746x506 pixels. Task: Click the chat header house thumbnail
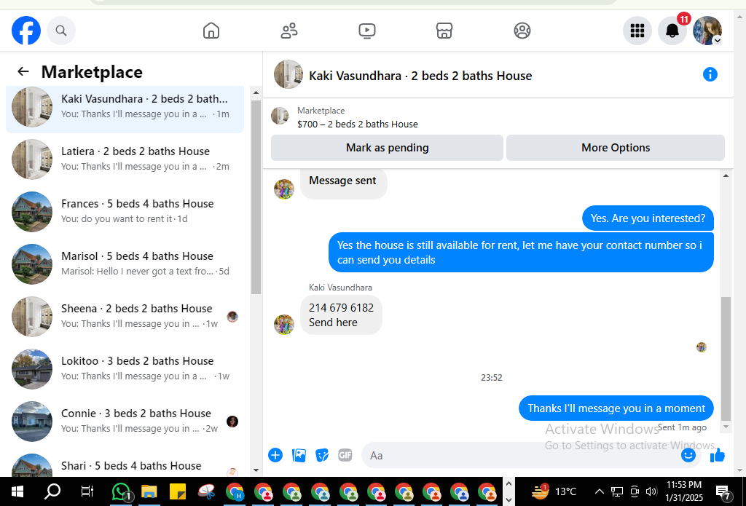pyautogui.click(x=288, y=75)
